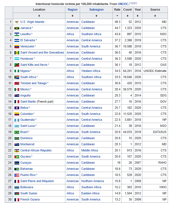
Task: Select the rate value 49.3
Action: pyautogui.click(x=117, y=22)
